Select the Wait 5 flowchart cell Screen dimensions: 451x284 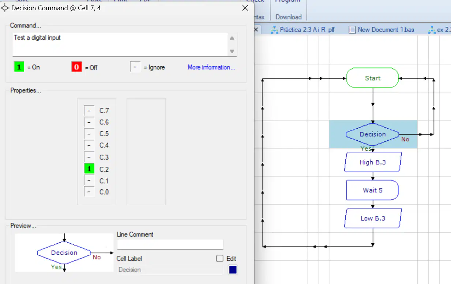[372, 190]
